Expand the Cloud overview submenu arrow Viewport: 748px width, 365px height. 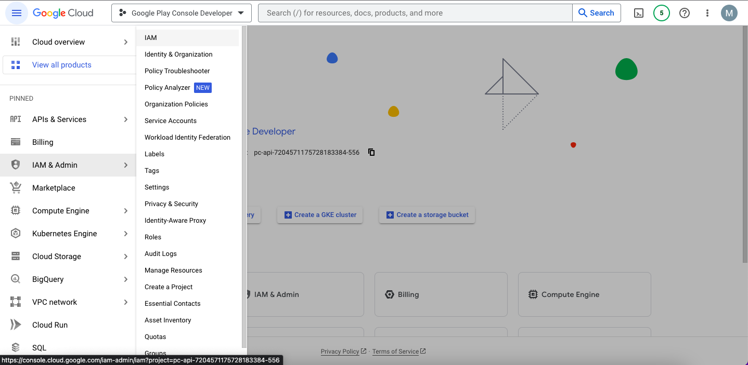pos(126,42)
